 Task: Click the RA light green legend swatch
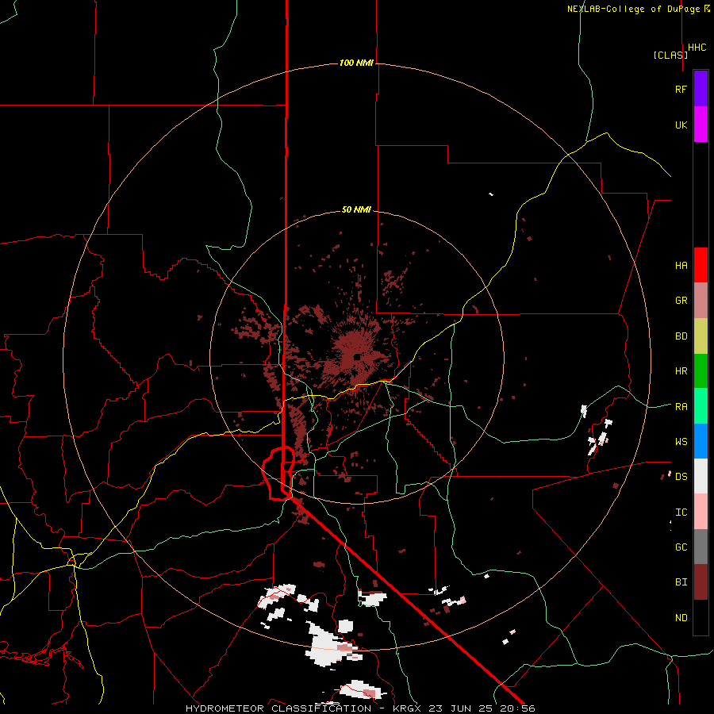click(x=701, y=406)
